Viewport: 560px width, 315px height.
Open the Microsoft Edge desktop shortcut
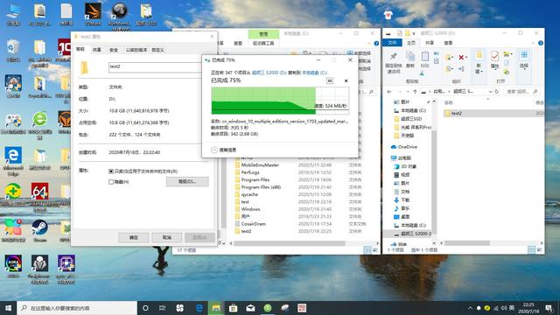13,161
